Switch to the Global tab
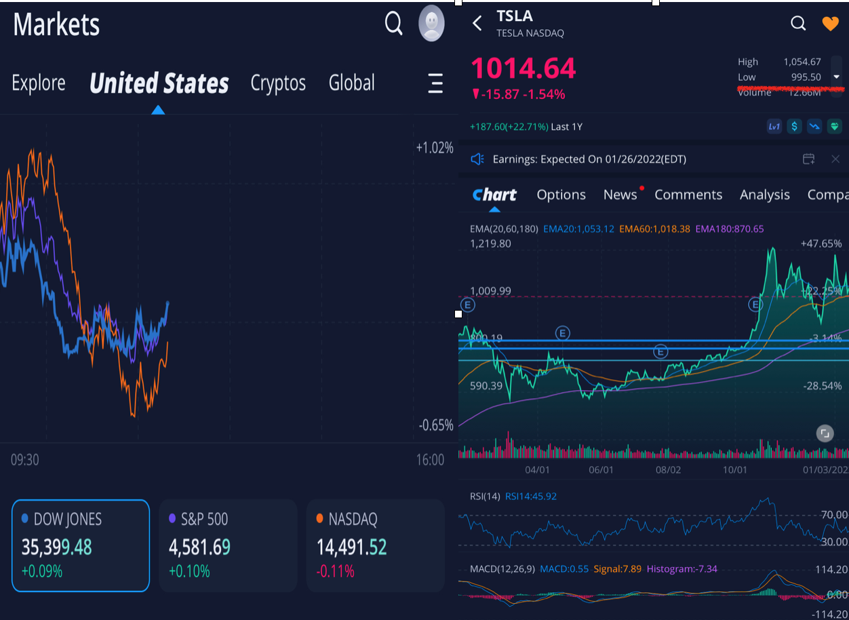Image resolution: width=849 pixels, height=620 pixels. (352, 83)
